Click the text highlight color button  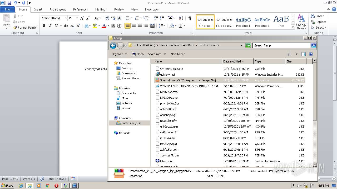[x=95, y=26]
